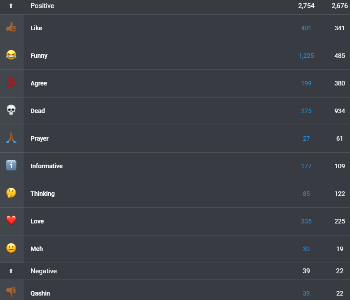Open the 401 Like count link

pos(306,28)
